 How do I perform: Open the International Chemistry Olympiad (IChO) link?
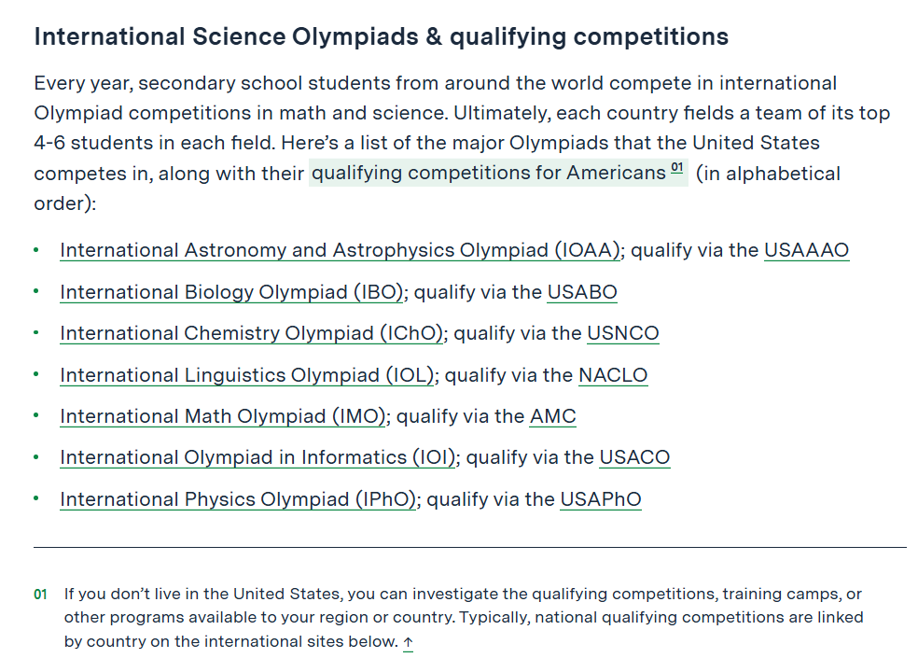coord(251,333)
